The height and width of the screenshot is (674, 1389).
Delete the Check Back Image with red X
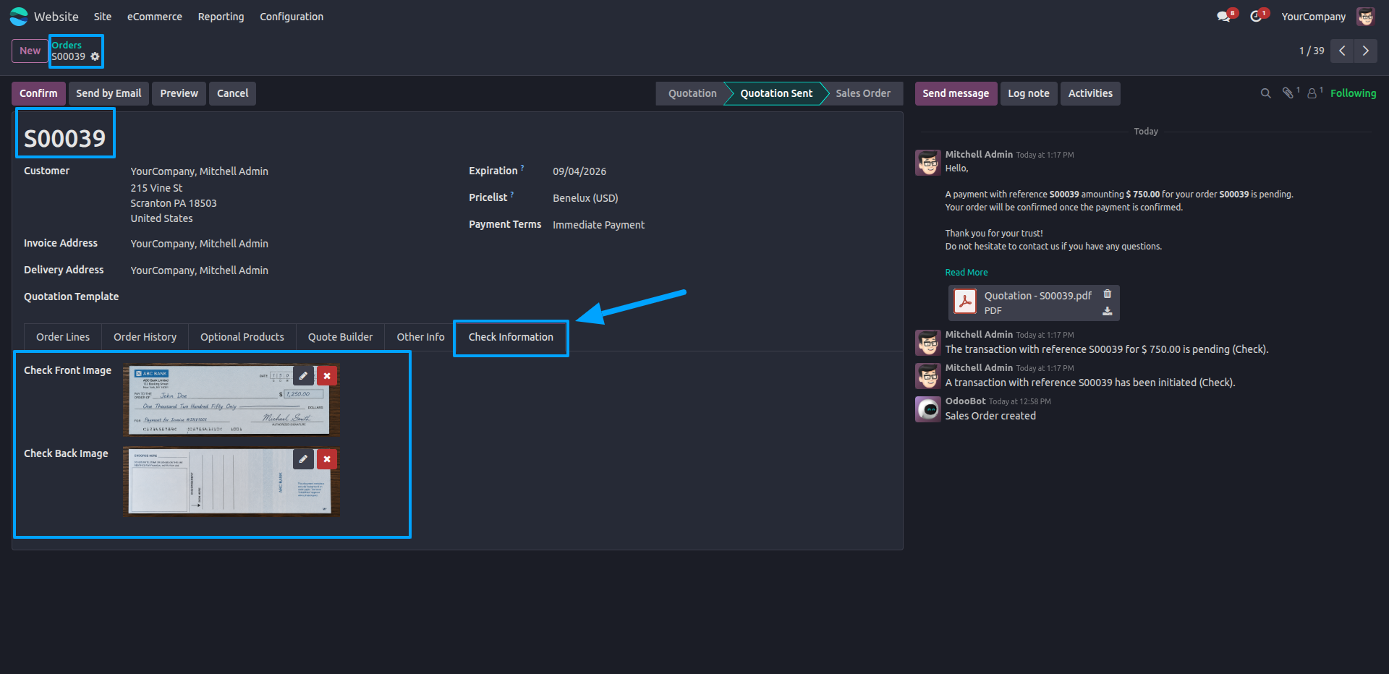[x=327, y=459]
